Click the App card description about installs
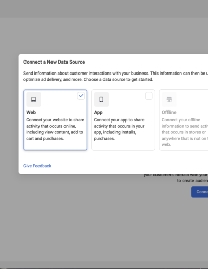 click(119, 129)
